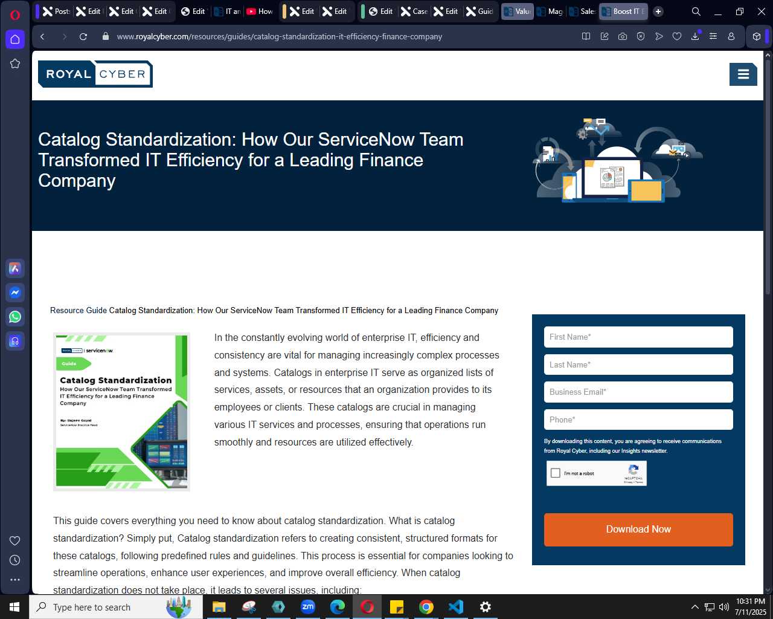The image size is (773, 619).
Task: Go back to the previous page
Action: click(x=42, y=36)
